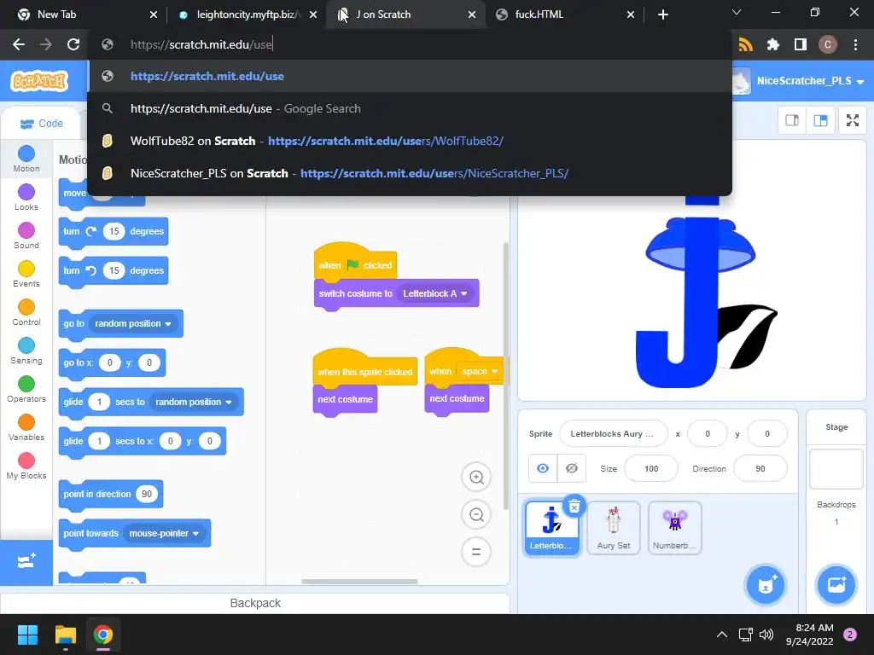Select the Looks category circle
Screen dimensions: 874x655
click(x=26, y=192)
